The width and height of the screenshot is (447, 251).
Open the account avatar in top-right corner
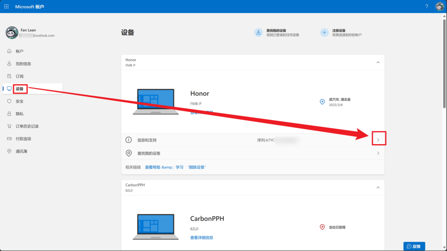[440, 6]
